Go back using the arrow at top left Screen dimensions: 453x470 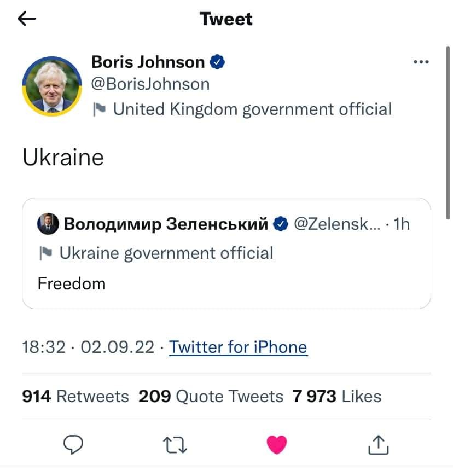[26, 19]
